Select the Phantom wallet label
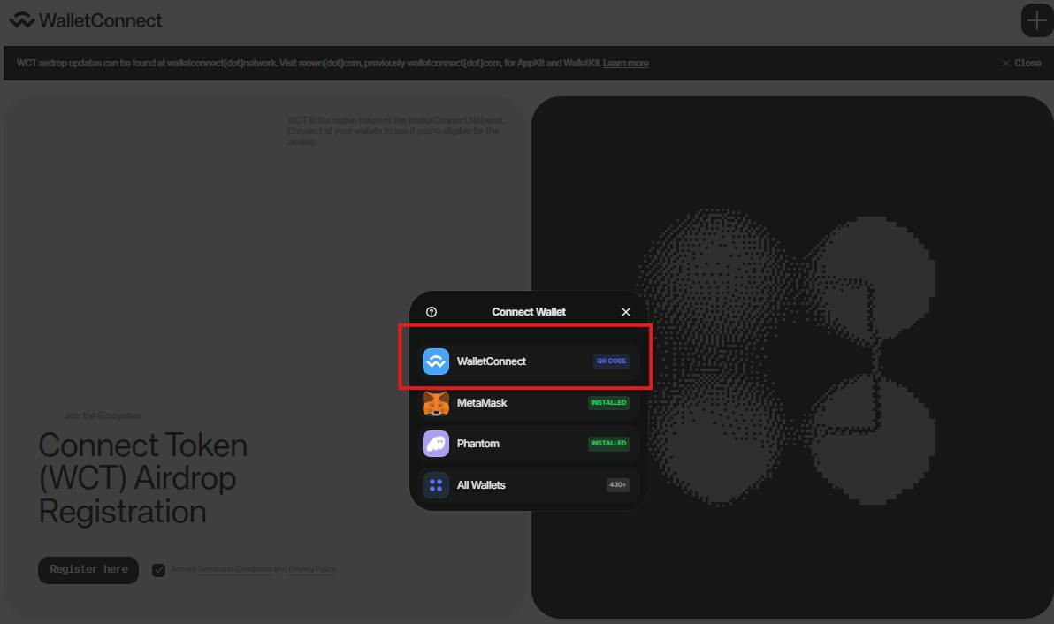Image resolution: width=1054 pixels, height=624 pixels. (x=478, y=444)
